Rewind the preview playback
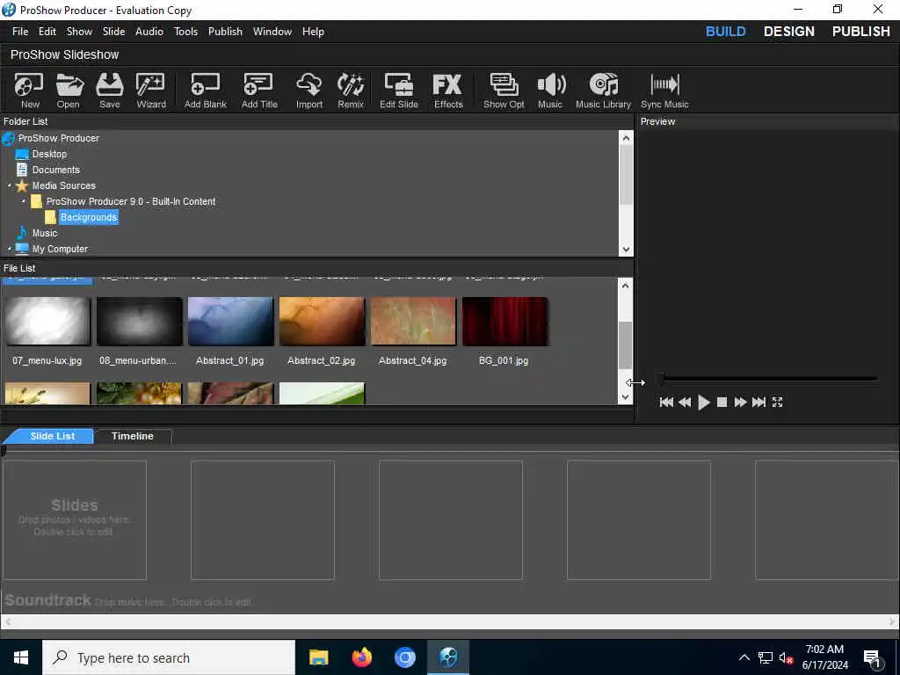Screen dimensions: 900x675 (685, 403)
